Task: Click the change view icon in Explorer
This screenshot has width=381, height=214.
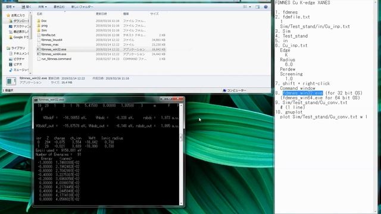Action: pyautogui.click(x=245, y=7)
